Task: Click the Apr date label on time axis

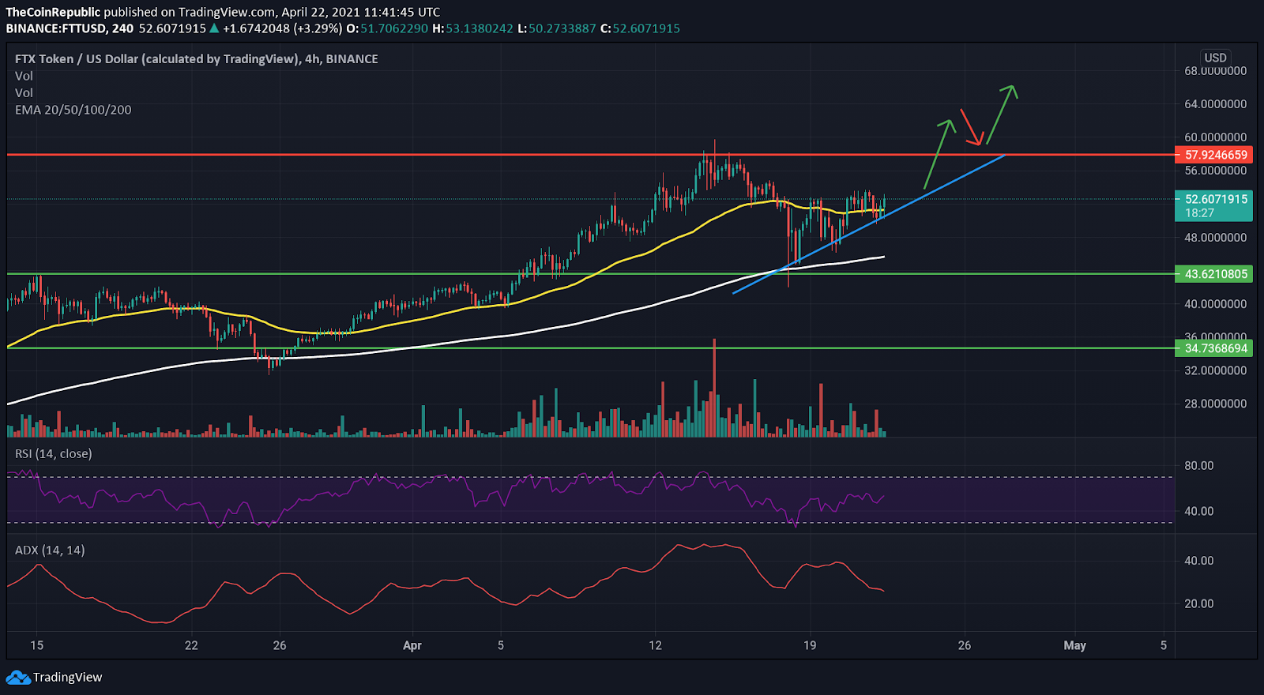Action: (412, 645)
